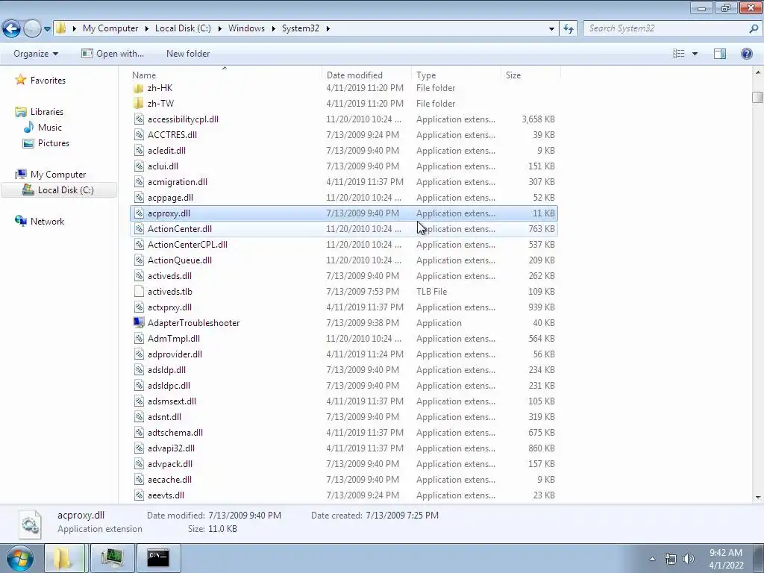Open the Organize menu
Screen dimensions: 764x573
point(36,54)
